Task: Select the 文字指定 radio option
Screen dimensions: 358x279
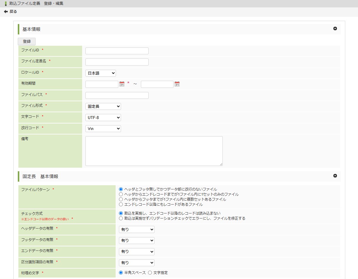Action: tap(150, 273)
